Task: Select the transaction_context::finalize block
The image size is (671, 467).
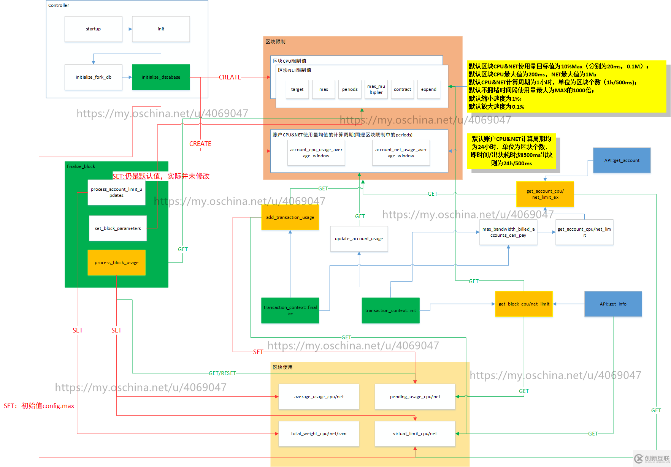Action: 290,310
